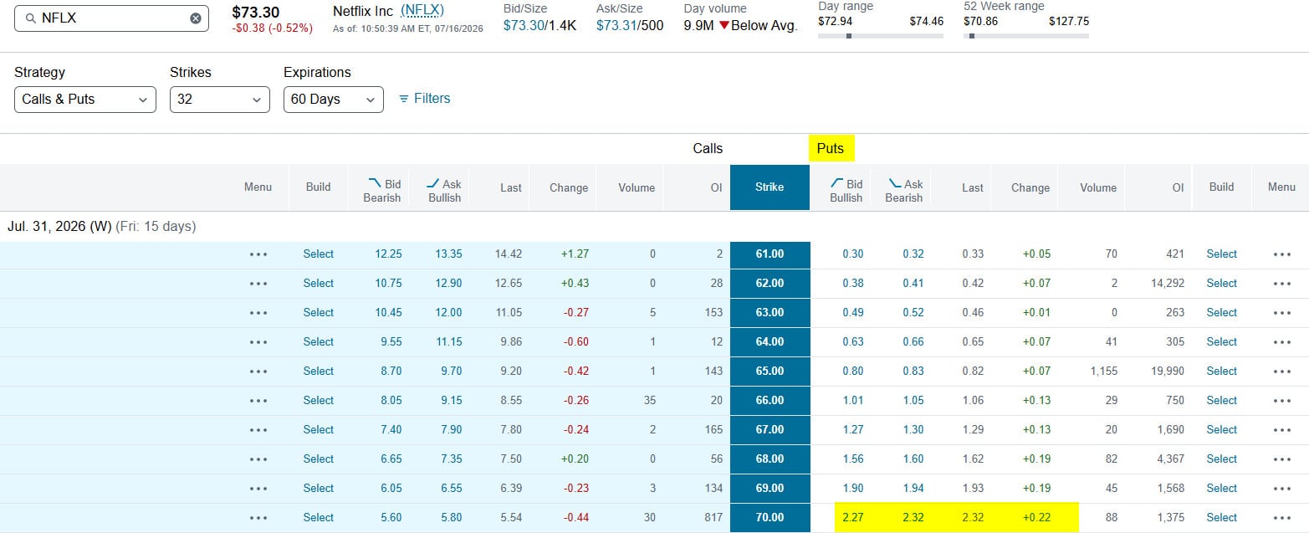Screen dimensions: 1309x533
Task: Click the search magnifier icon
Action: tap(30, 18)
